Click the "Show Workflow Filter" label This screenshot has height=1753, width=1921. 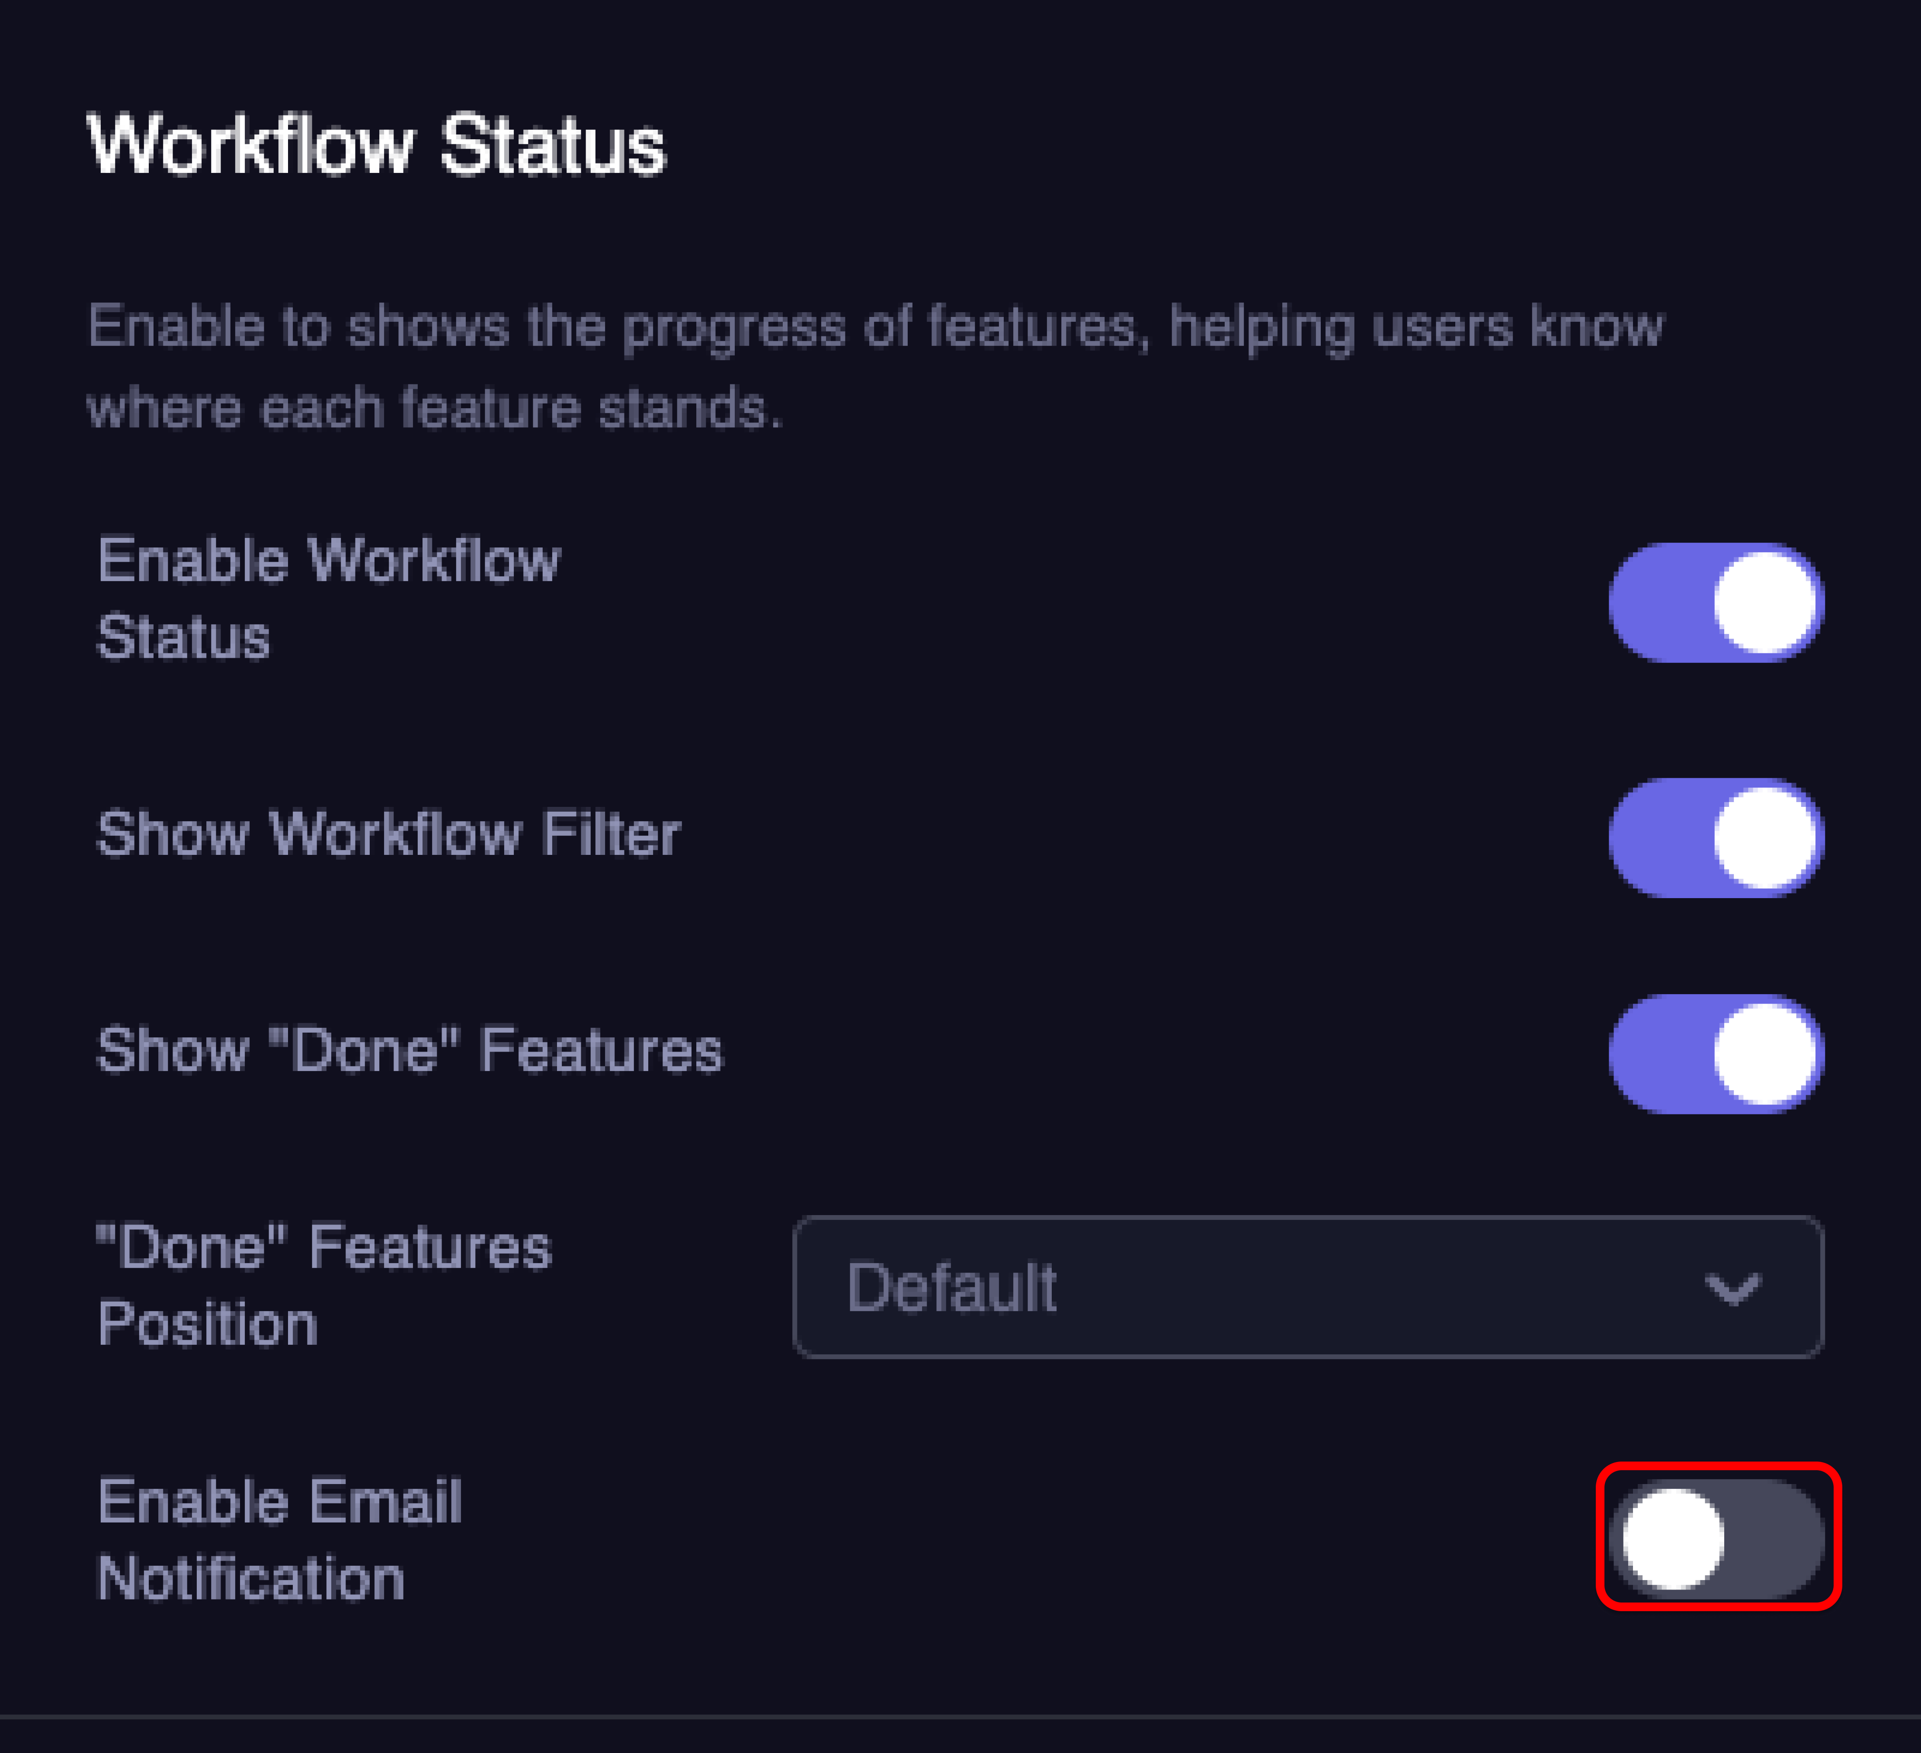pos(389,834)
